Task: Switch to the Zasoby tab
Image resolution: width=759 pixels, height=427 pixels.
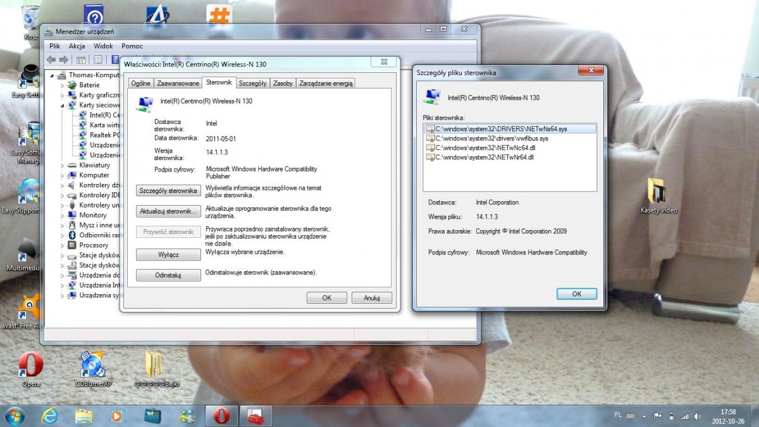Action: point(283,84)
